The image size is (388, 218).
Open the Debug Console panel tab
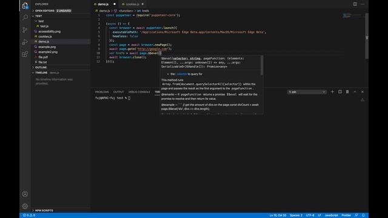coord(139,92)
